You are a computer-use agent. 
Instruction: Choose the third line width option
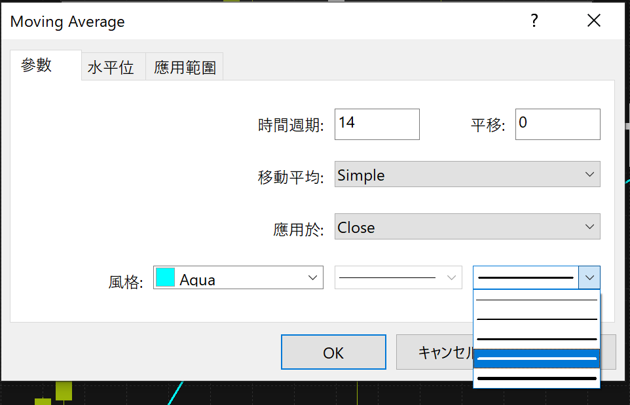pos(537,339)
